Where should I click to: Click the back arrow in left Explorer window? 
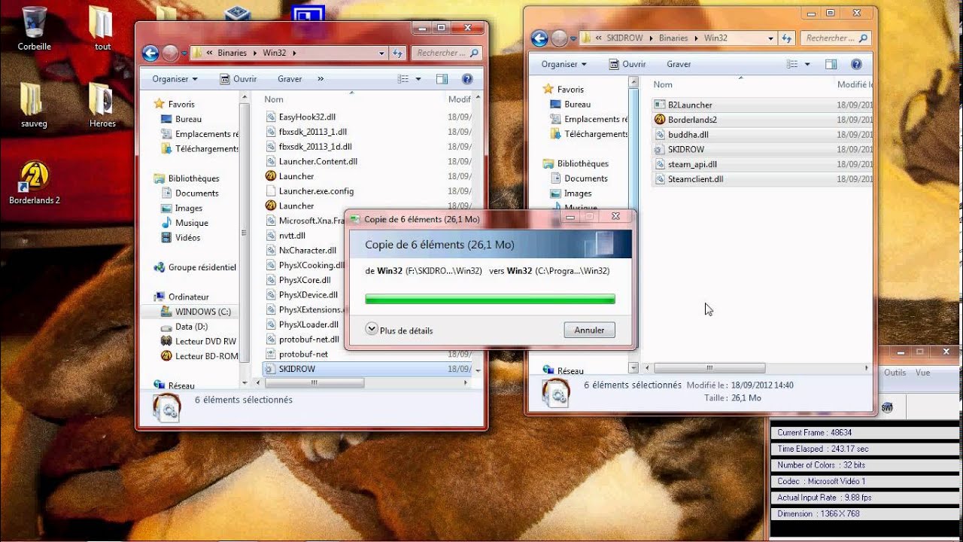point(150,53)
